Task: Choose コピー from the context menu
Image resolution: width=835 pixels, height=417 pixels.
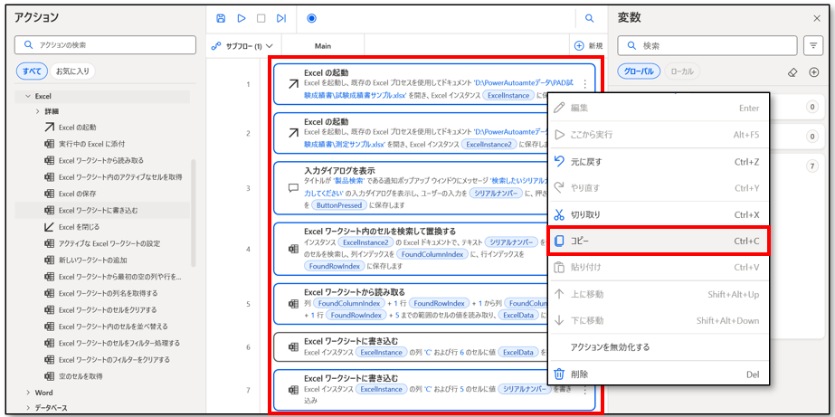Action: pos(658,242)
